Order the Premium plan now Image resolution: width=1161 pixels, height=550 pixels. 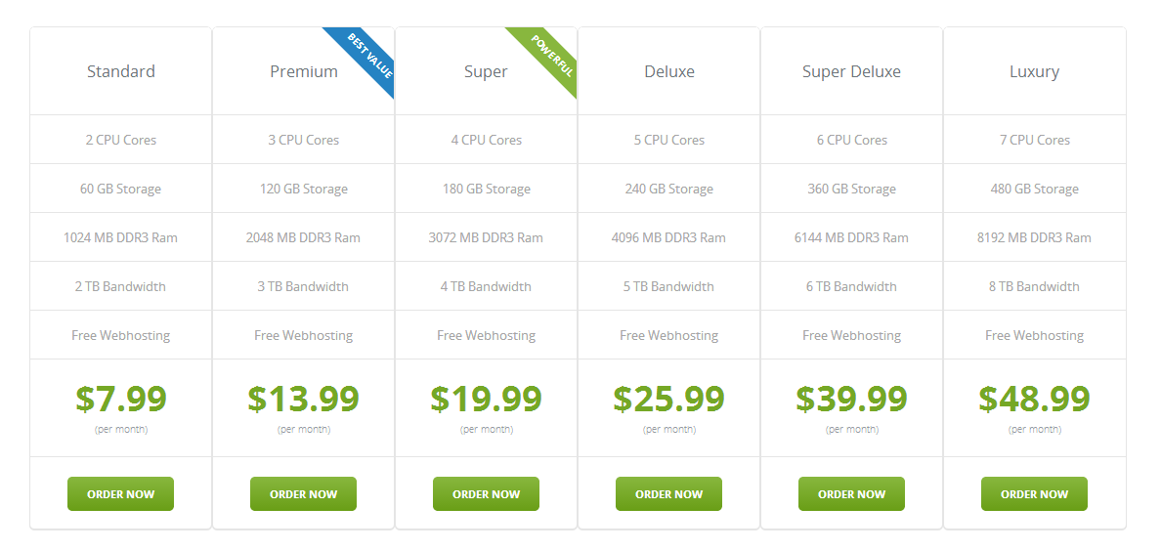click(303, 493)
